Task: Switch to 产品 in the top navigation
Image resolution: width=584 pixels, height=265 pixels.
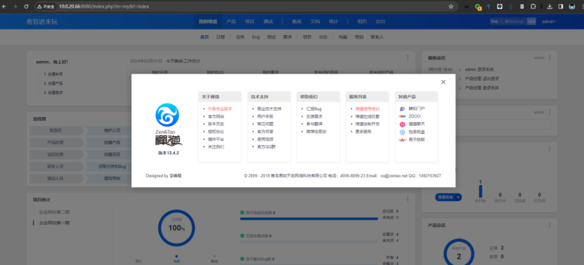Action: point(231,22)
